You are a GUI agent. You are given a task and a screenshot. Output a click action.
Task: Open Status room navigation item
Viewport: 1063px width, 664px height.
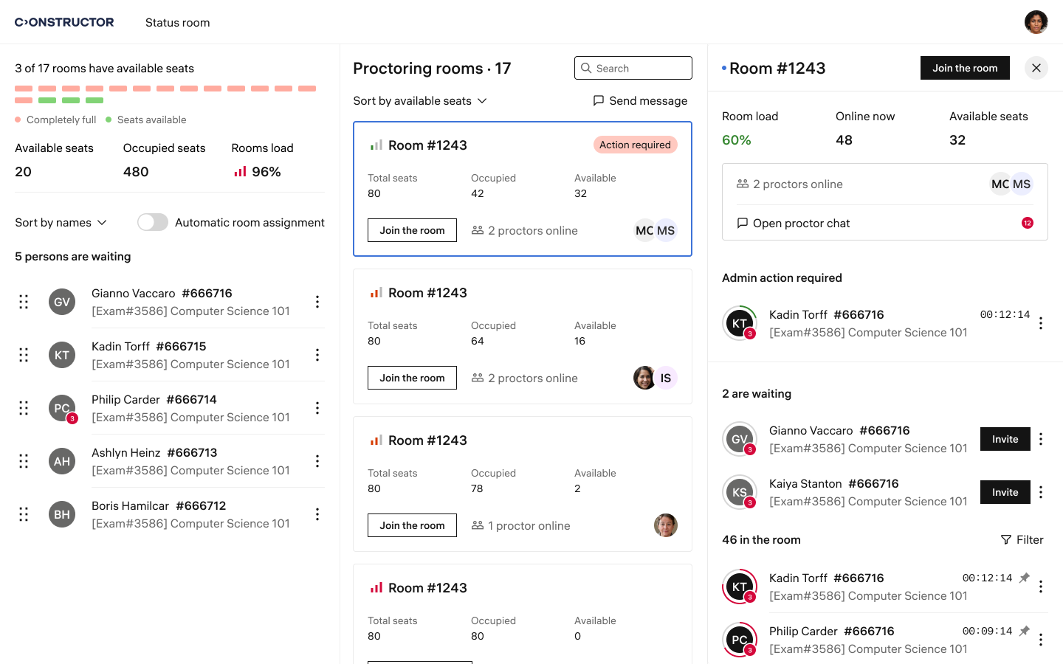coord(177,23)
